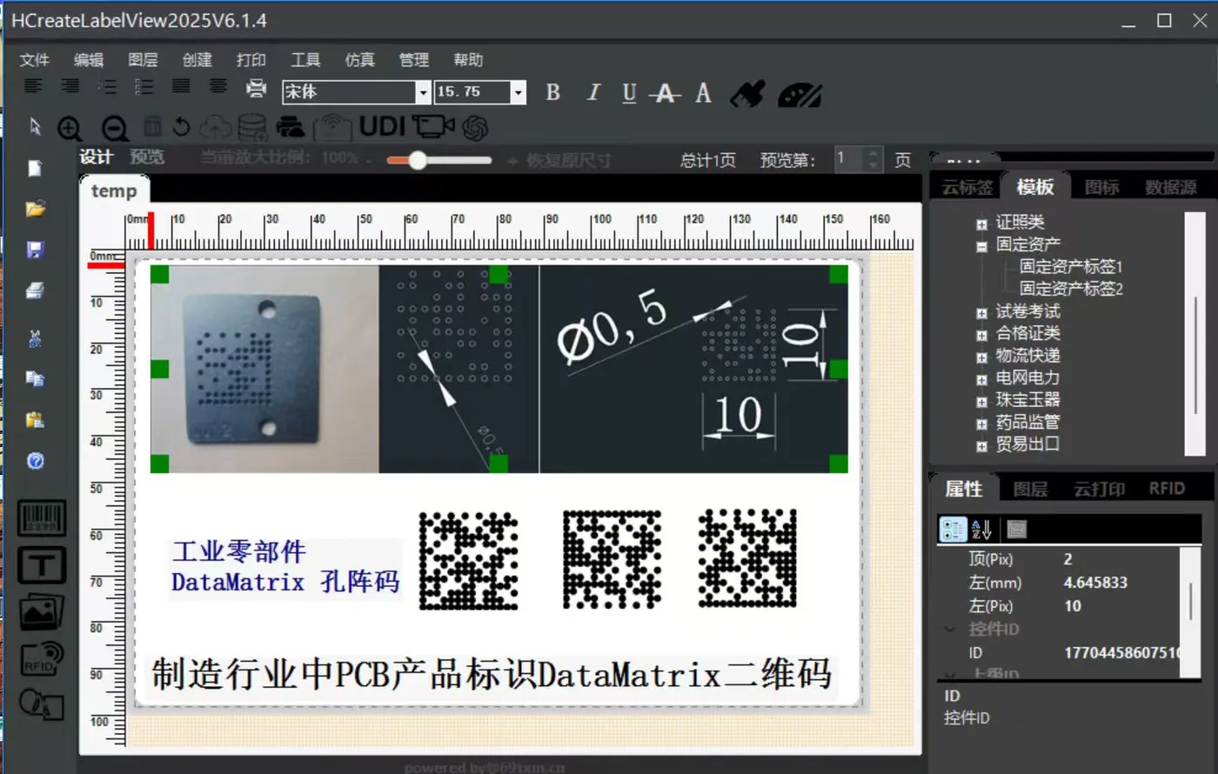Click the printer icon in the left sidebar
The height and width of the screenshot is (774, 1218).
pos(36,290)
